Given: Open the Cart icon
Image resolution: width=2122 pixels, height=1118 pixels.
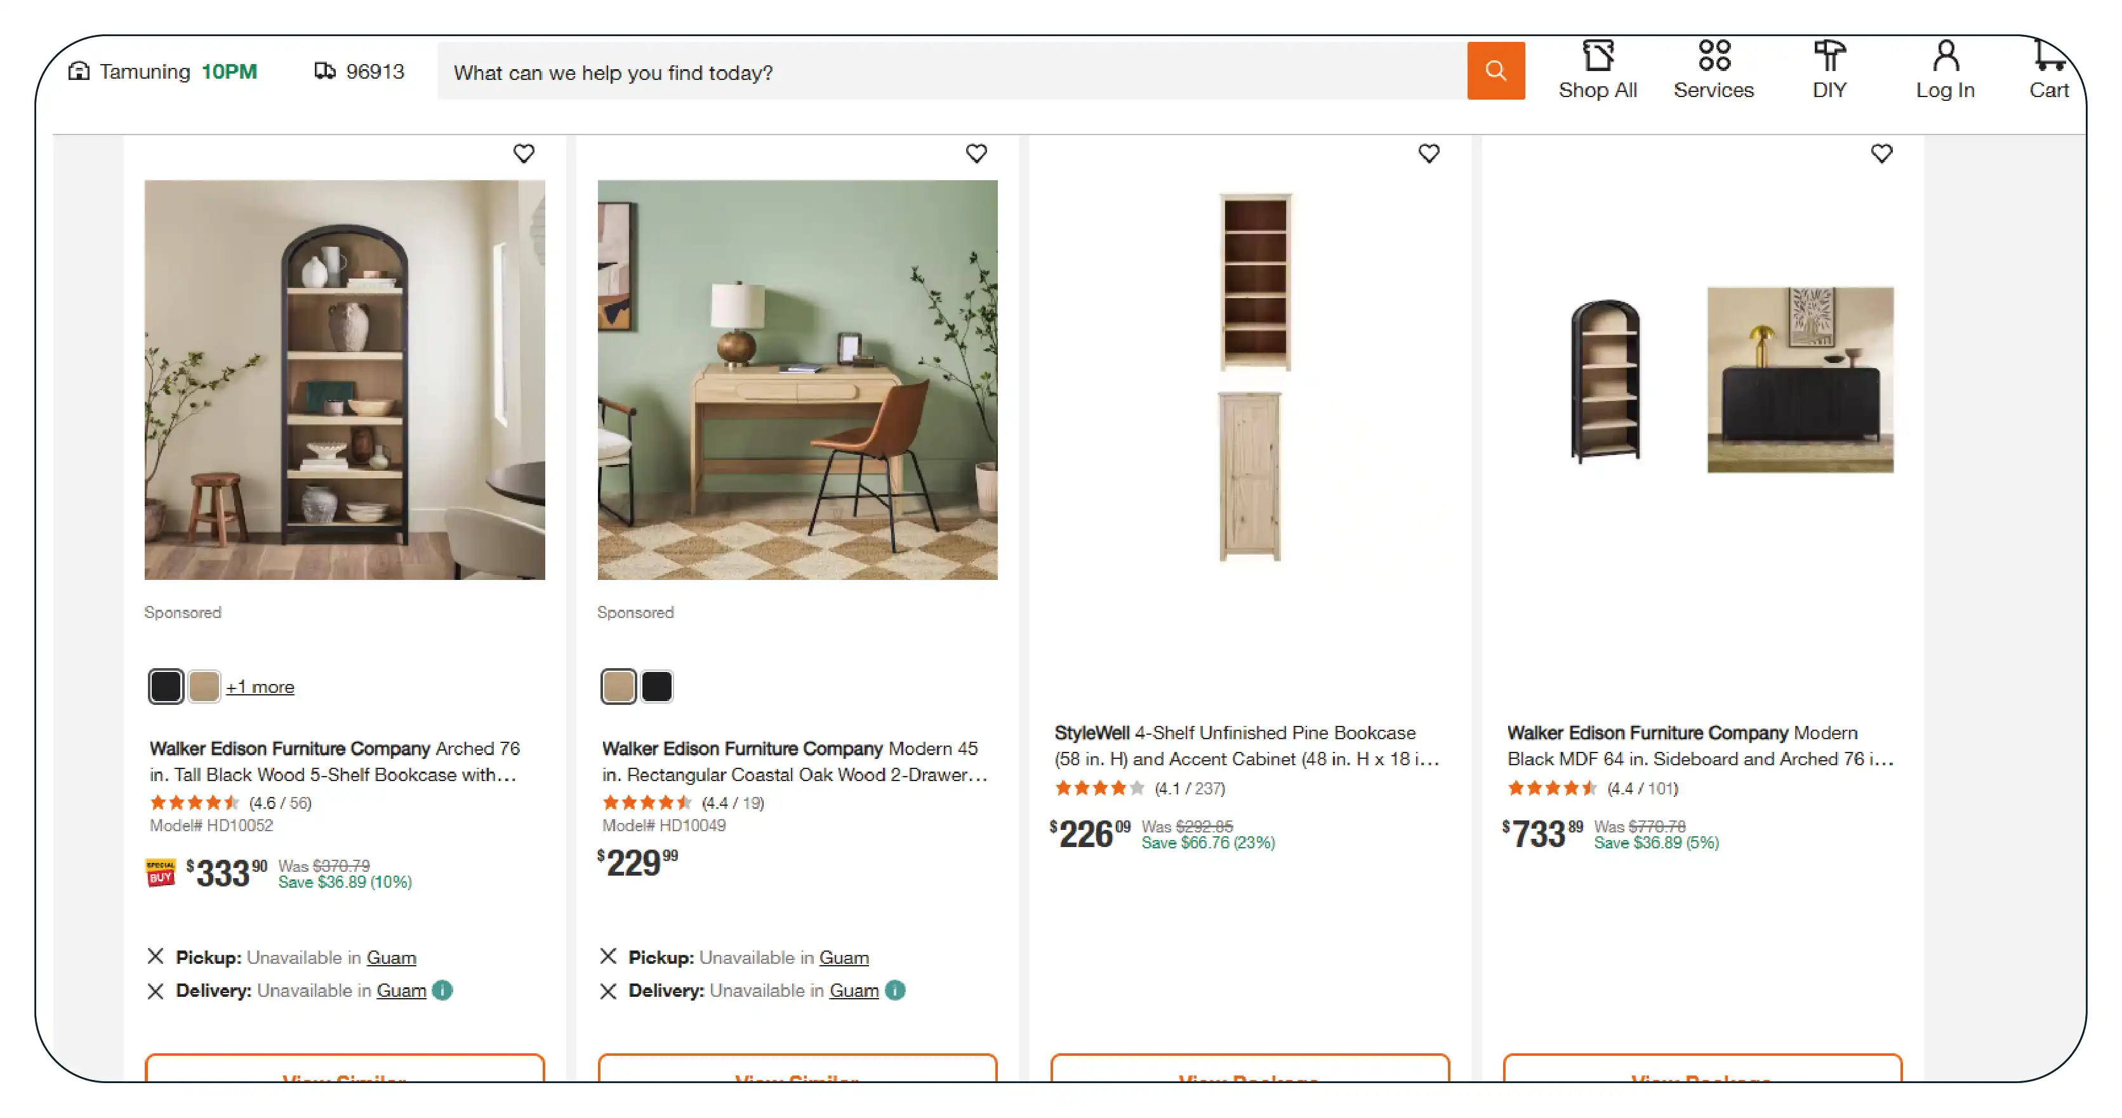Looking at the screenshot, I should click(x=2048, y=71).
